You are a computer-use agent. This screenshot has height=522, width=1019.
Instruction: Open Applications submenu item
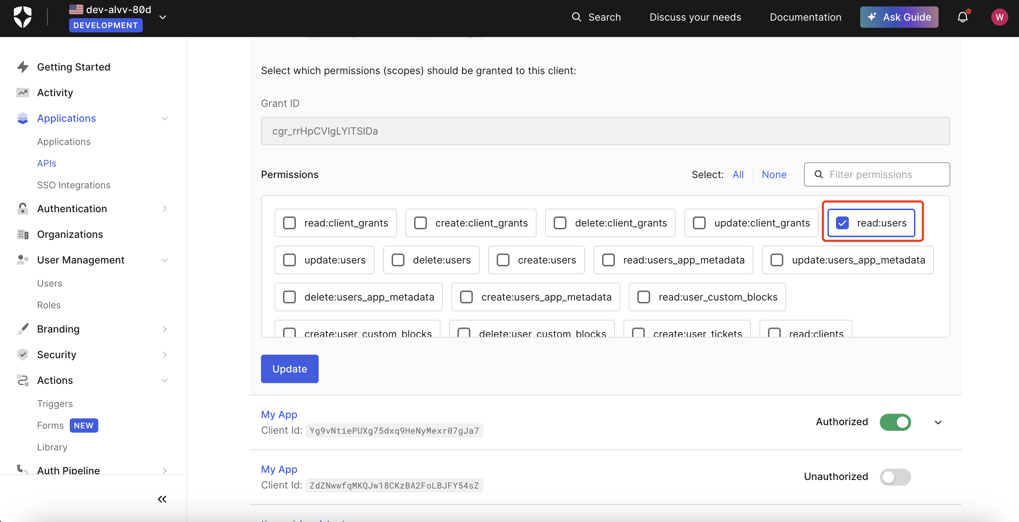click(x=64, y=142)
